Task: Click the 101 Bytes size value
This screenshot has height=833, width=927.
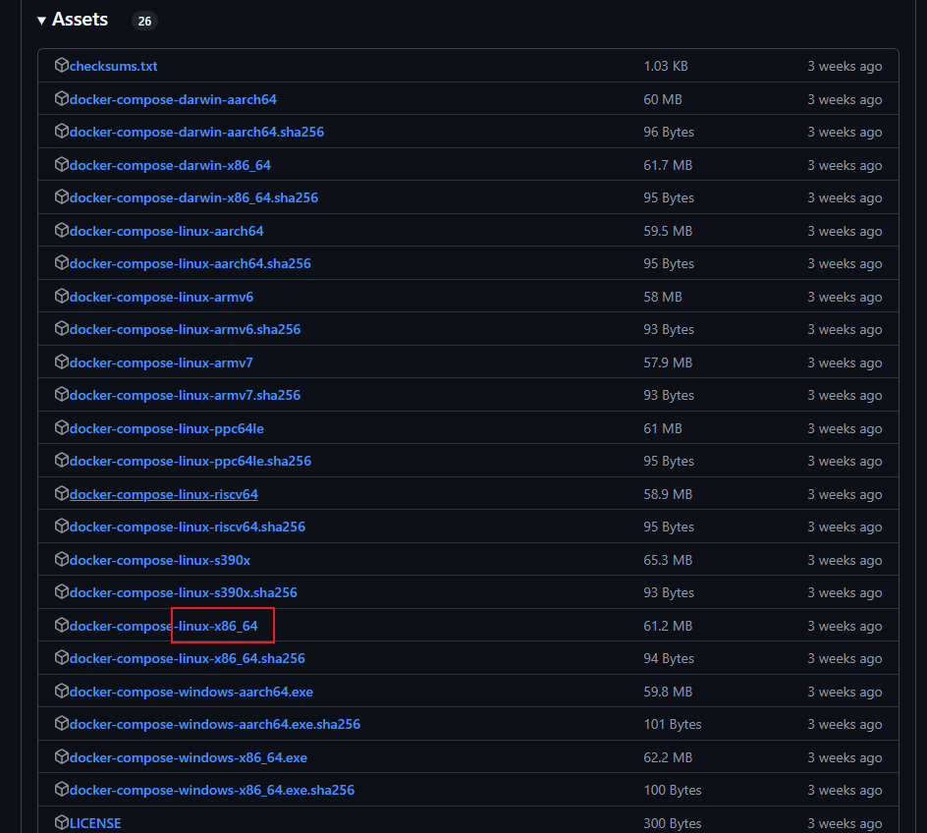Action: (x=673, y=724)
